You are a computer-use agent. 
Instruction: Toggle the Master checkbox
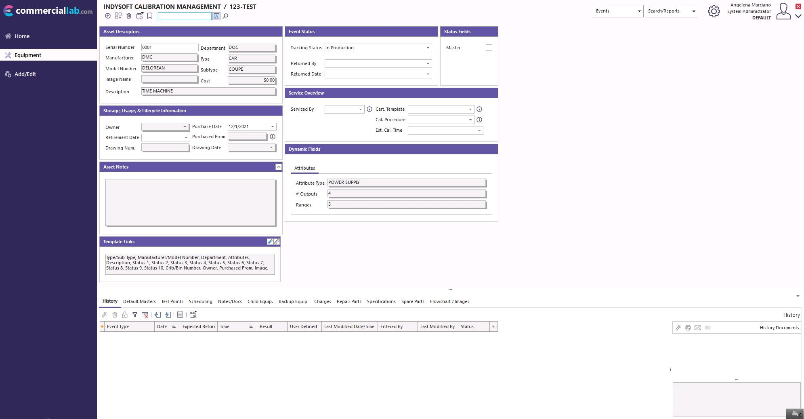[489, 48]
